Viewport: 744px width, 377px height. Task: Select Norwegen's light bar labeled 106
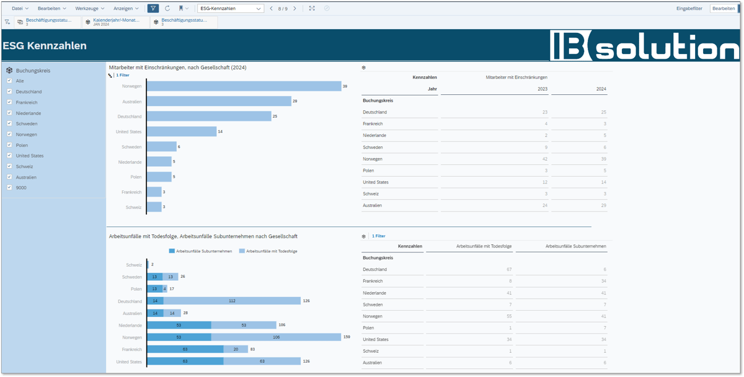[x=276, y=337]
